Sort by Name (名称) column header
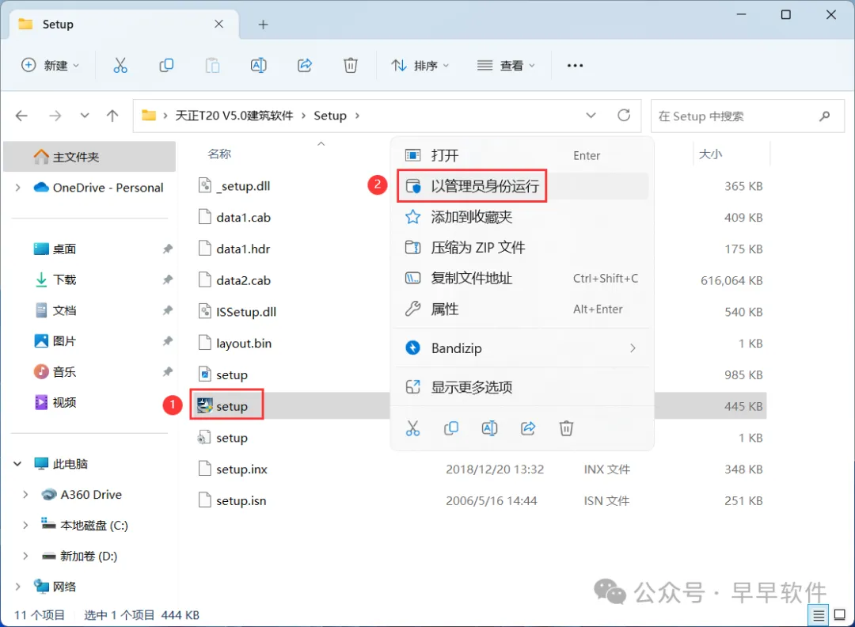855x627 pixels. point(219,154)
